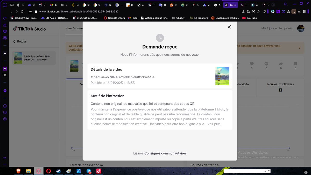Open the sidebar three-dots menu

coord(5,164)
